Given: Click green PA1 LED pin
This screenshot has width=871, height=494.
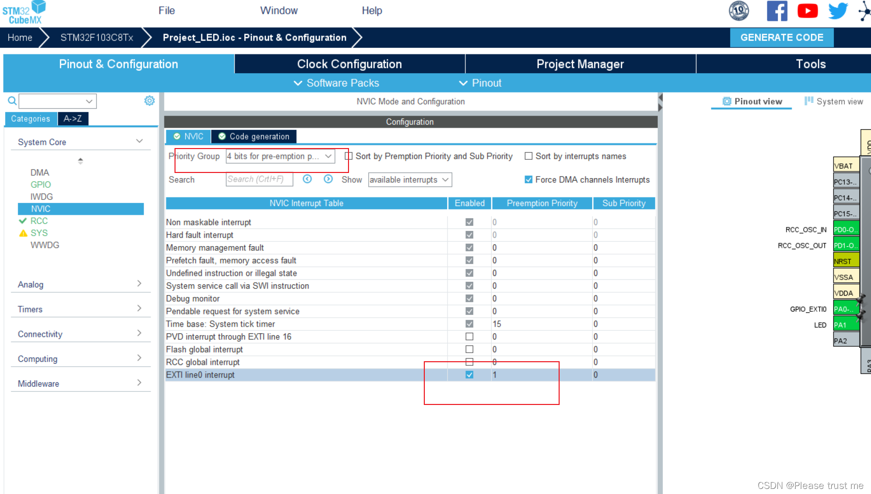Looking at the screenshot, I should (x=846, y=325).
